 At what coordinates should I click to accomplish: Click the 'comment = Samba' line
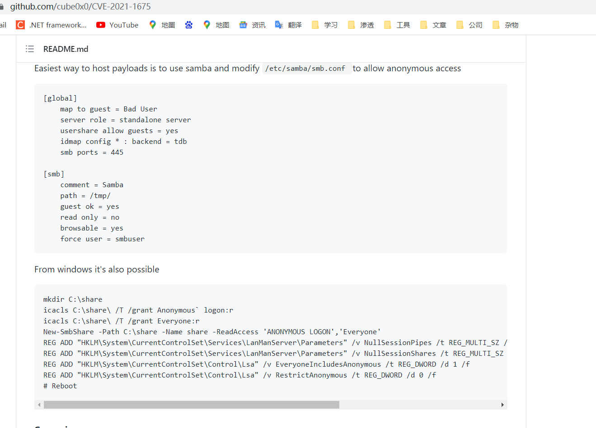[x=92, y=184]
